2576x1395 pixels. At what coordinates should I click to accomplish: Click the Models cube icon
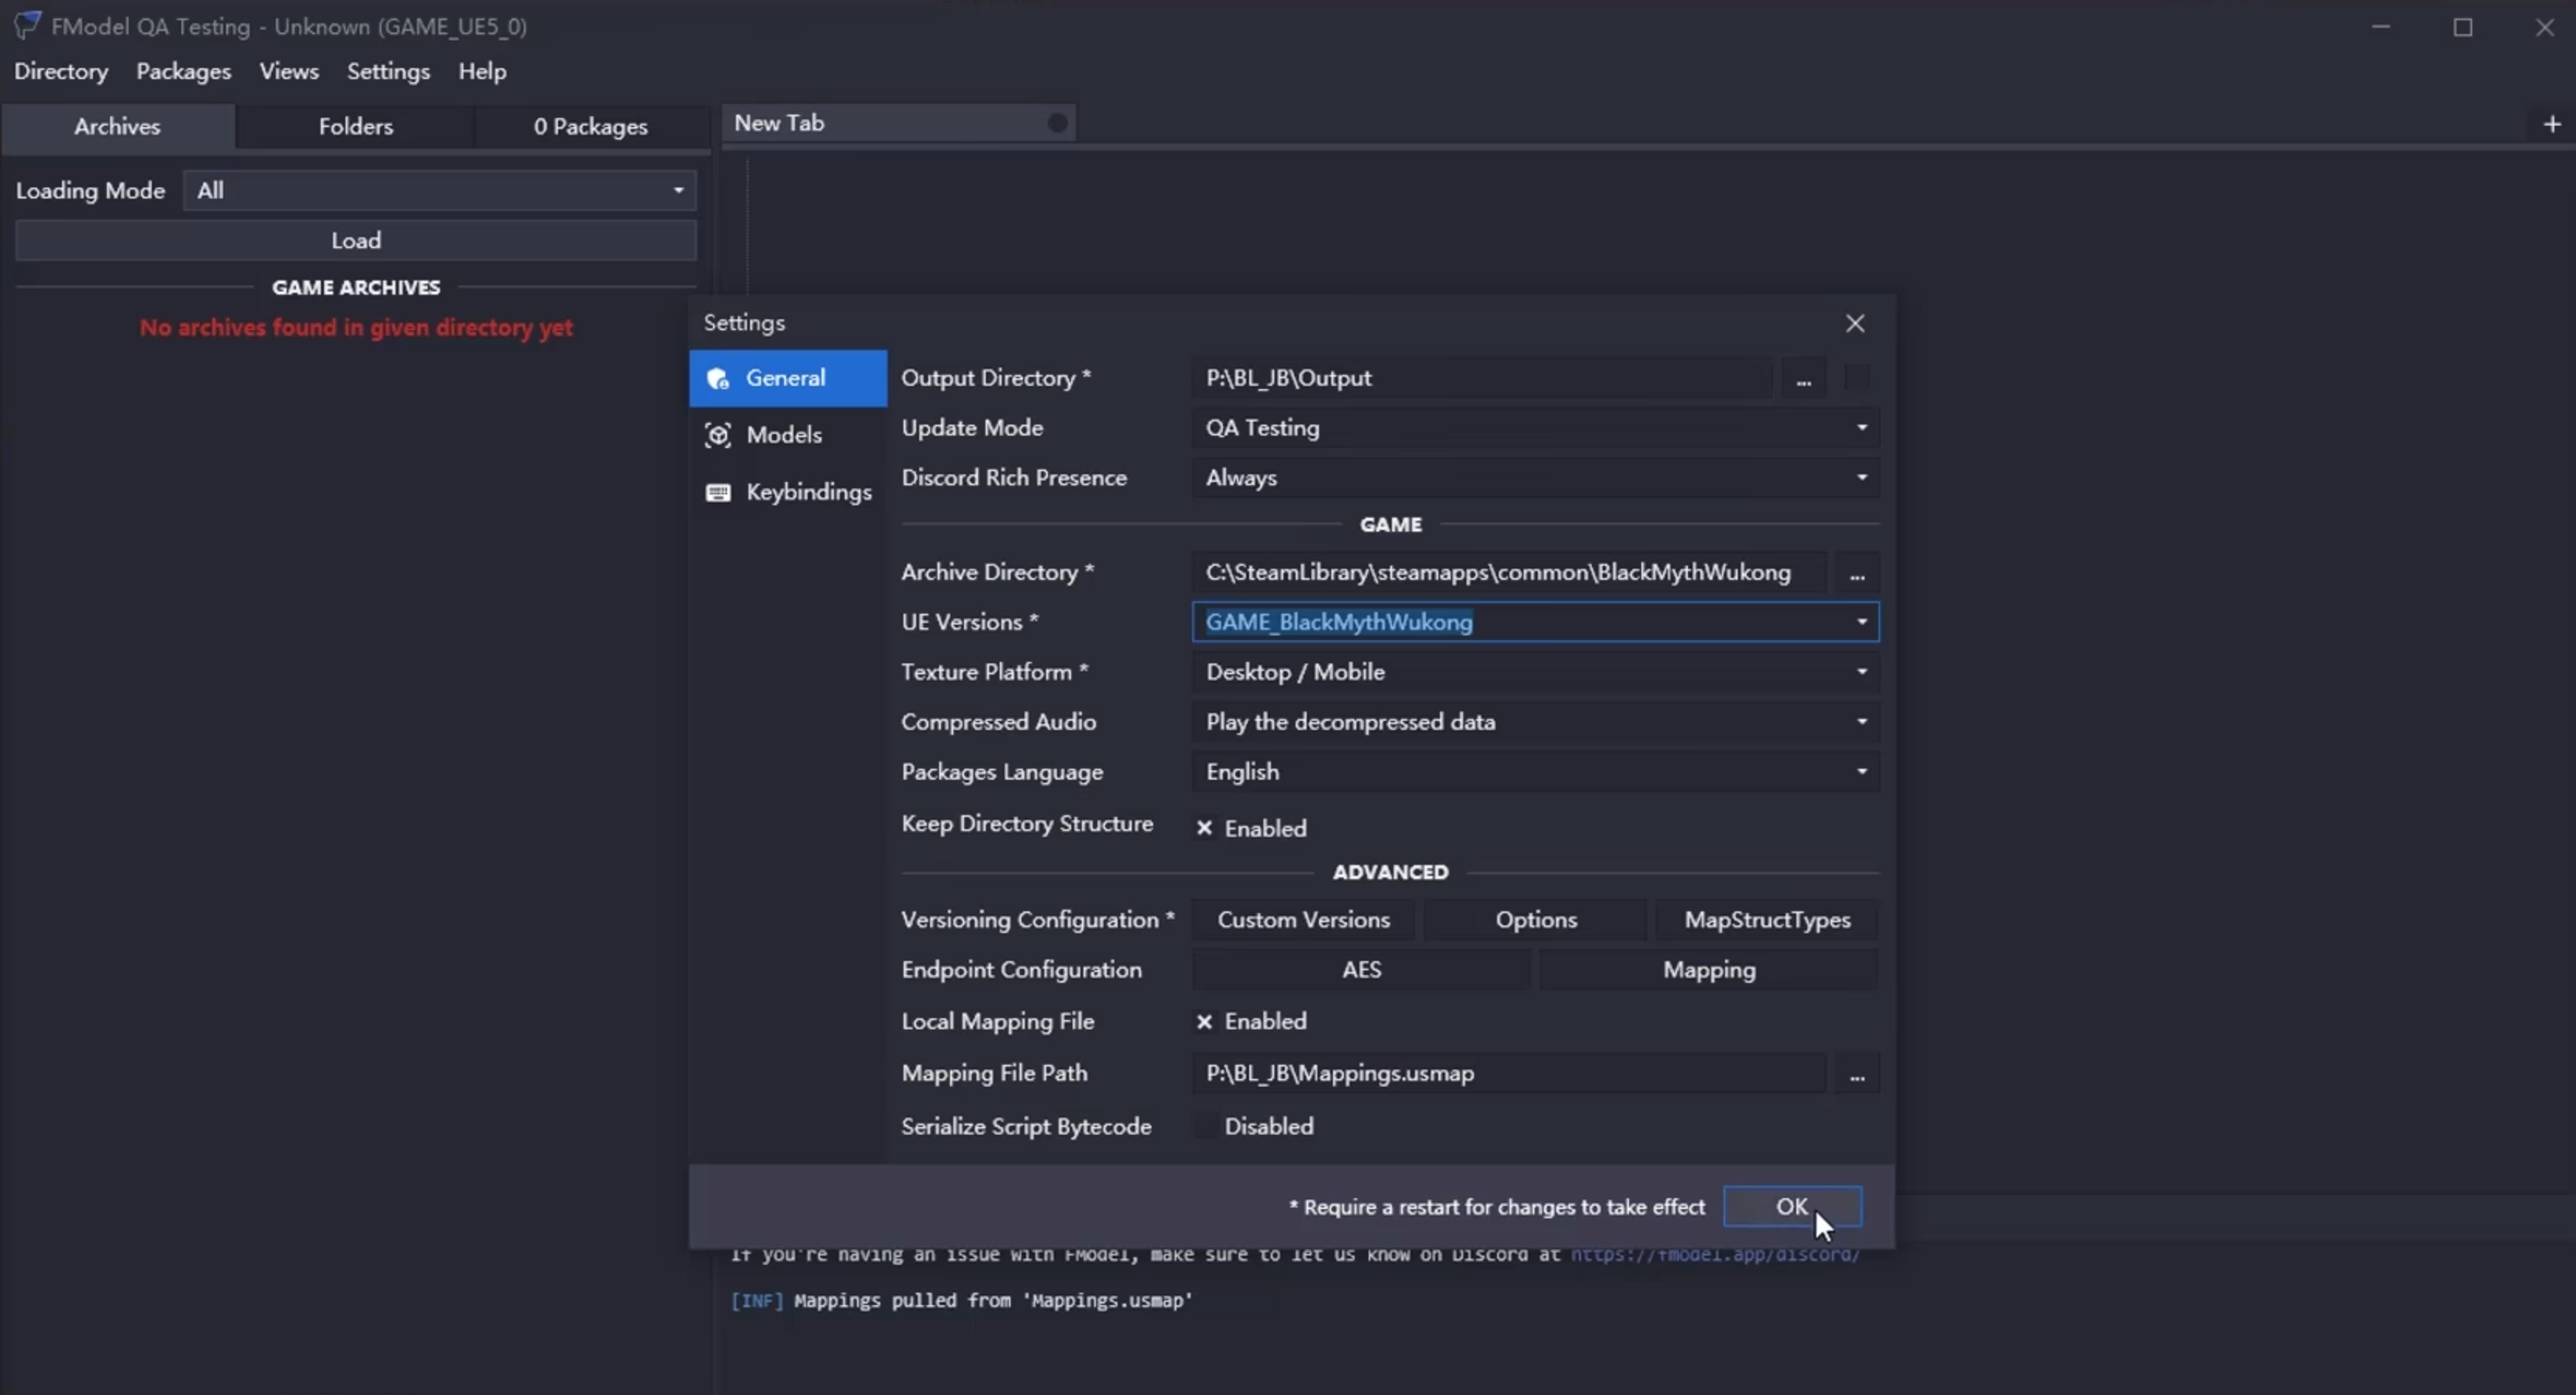(x=718, y=435)
